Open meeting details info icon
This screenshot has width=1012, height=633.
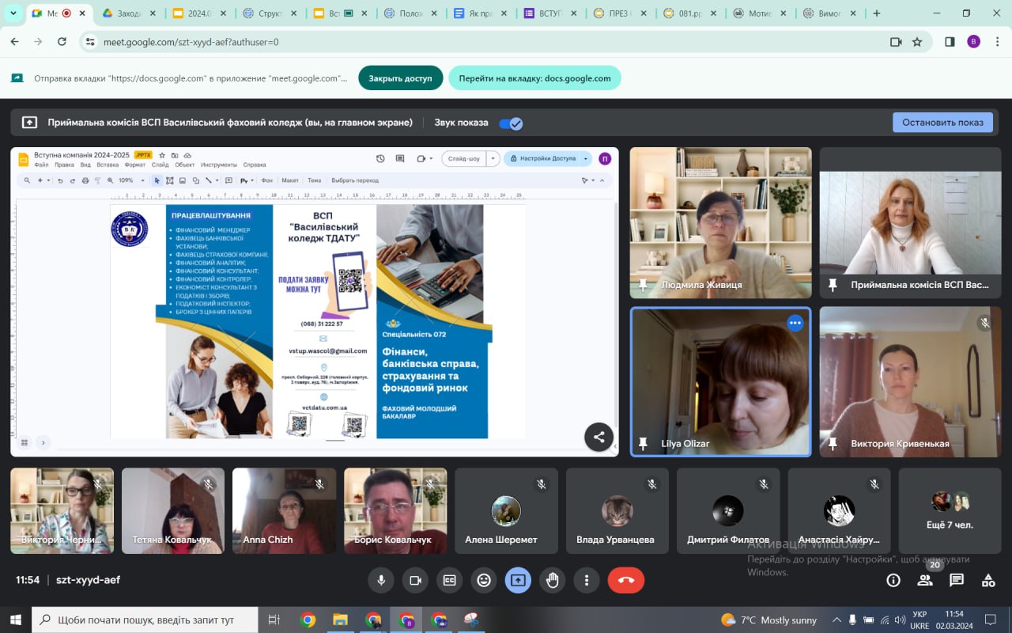[893, 580]
